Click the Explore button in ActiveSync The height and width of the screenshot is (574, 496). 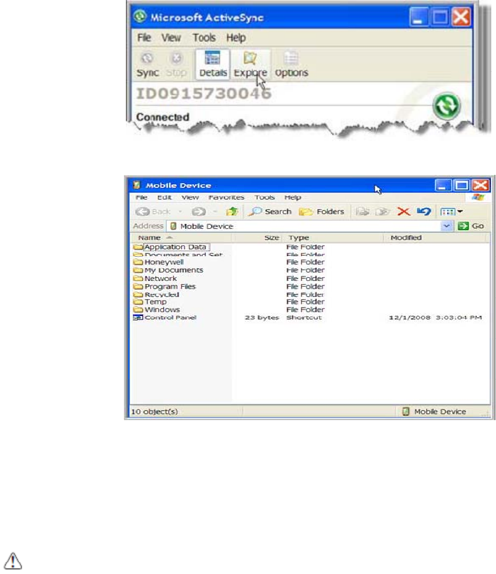(x=251, y=64)
